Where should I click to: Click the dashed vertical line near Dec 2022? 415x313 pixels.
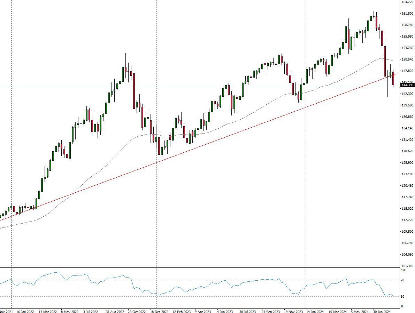click(x=156, y=209)
